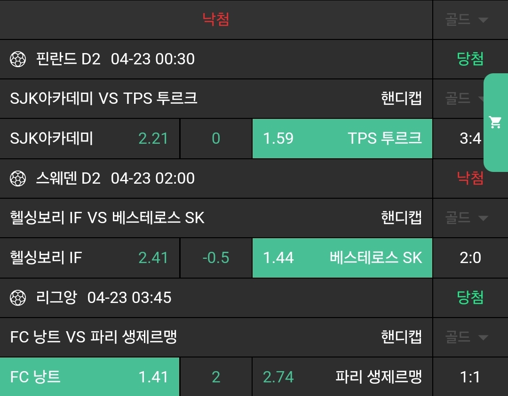Open 골드 dropdown in 헬싱보리 IF row
Image resolution: width=508 pixels, height=396 pixels.
pyautogui.click(x=467, y=218)
